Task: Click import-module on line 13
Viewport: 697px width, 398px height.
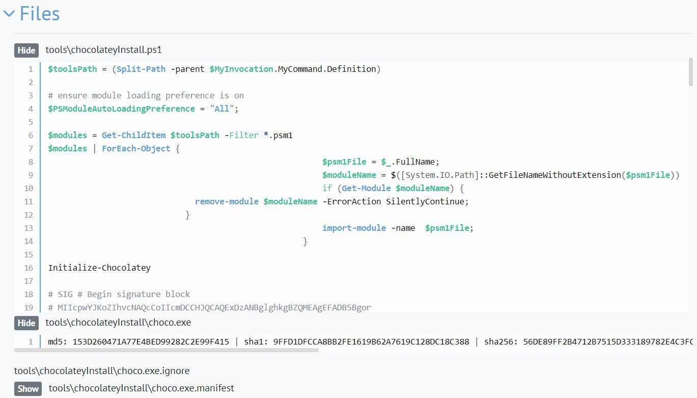Action: tap(354, 228)
